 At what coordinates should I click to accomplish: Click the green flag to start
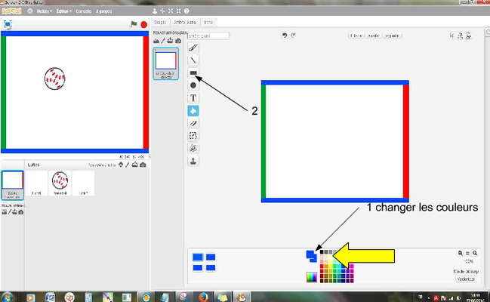pyautogui.click(x=134, y=24)
